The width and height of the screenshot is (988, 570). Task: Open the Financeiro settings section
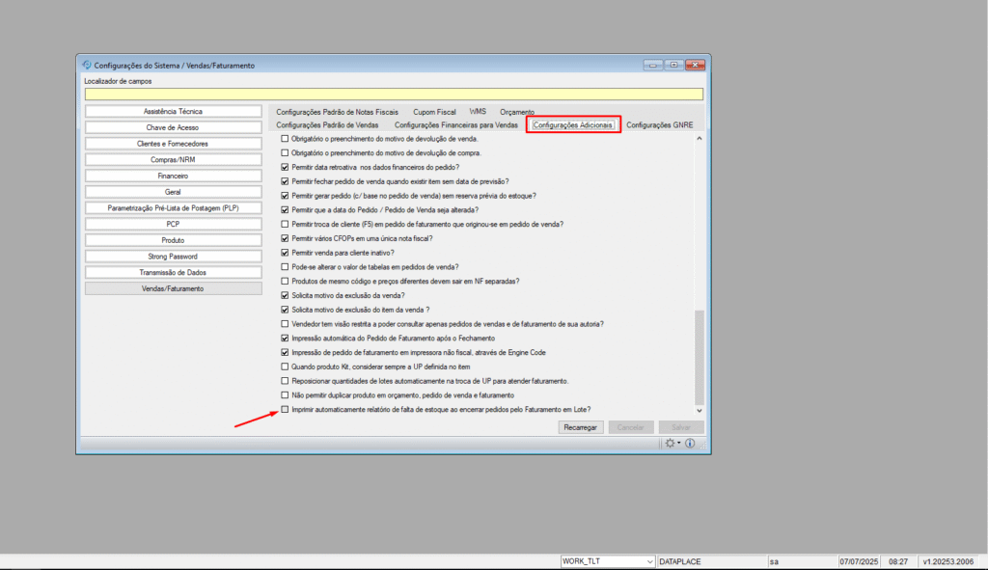pyautogui.click(x=174, y=176)
